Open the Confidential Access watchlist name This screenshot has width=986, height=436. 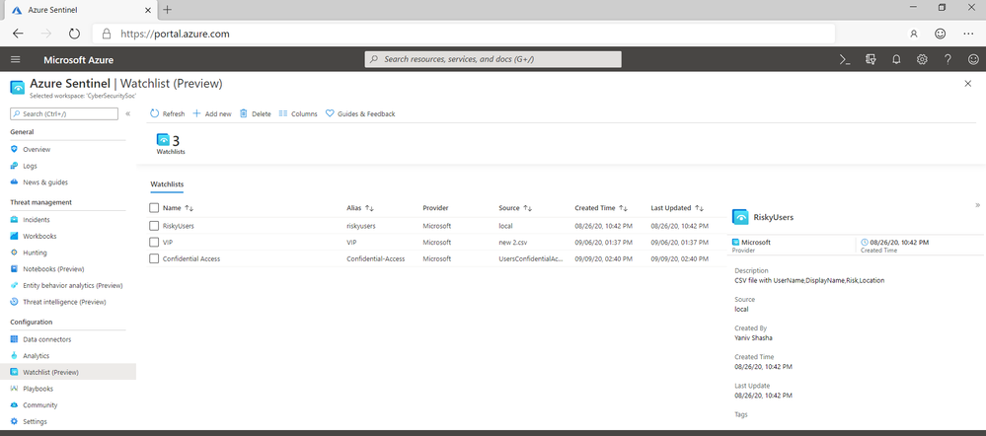click(191, 258)
